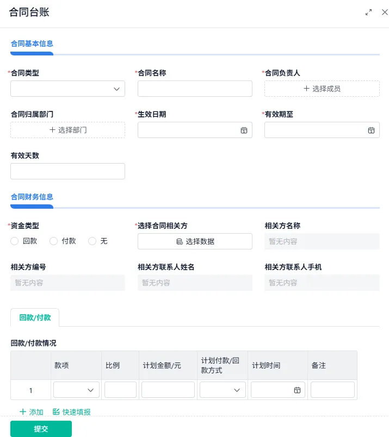Click the 选择数据 button
The width and height of the screenshot is (389, 437).
coord(195,241)
